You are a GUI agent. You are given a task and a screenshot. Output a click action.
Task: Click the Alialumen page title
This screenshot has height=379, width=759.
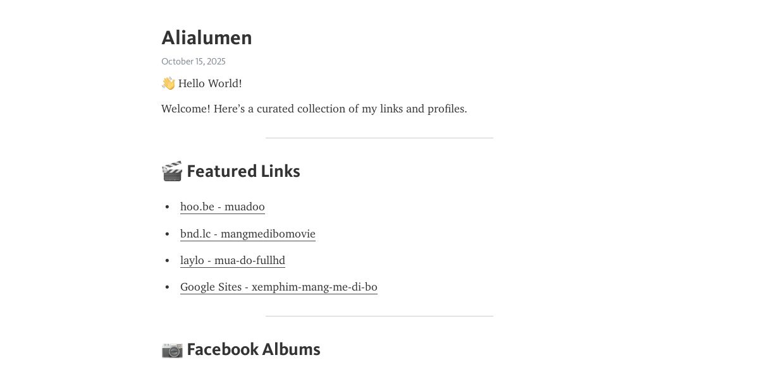[x=207, y=38]
